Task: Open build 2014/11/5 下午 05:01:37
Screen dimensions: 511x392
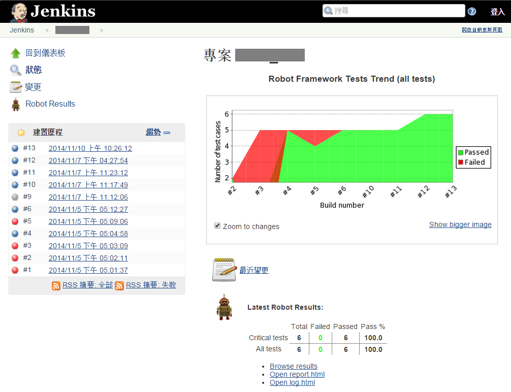Action: (88, 270)
